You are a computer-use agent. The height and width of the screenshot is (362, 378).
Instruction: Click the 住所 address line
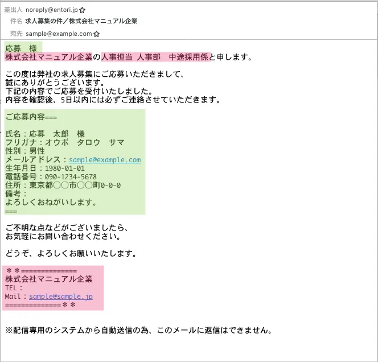63,186
